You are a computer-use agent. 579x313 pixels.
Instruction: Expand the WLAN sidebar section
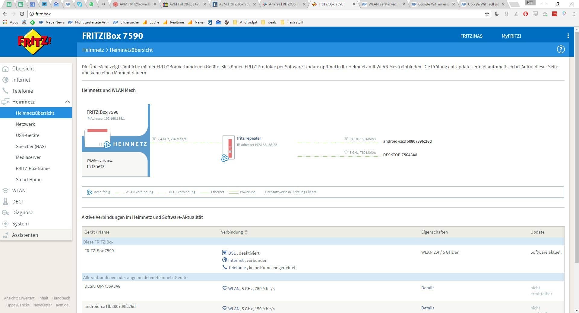click(19, 191)
